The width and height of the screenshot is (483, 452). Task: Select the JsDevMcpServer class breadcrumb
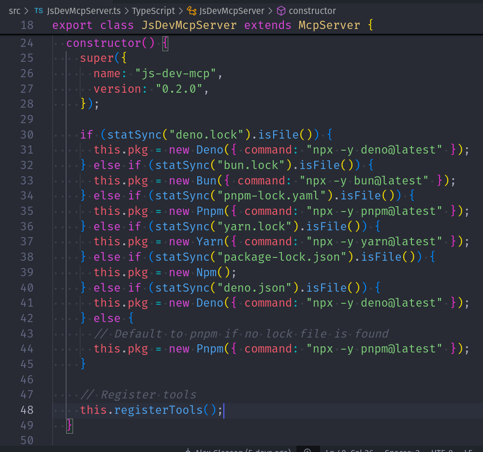(x=232, y=11)
